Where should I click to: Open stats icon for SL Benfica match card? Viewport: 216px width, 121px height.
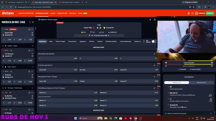29,93
